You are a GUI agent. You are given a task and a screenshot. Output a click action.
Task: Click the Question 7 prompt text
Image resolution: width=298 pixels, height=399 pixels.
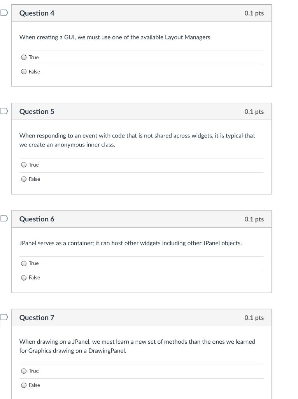coord(137,346)
